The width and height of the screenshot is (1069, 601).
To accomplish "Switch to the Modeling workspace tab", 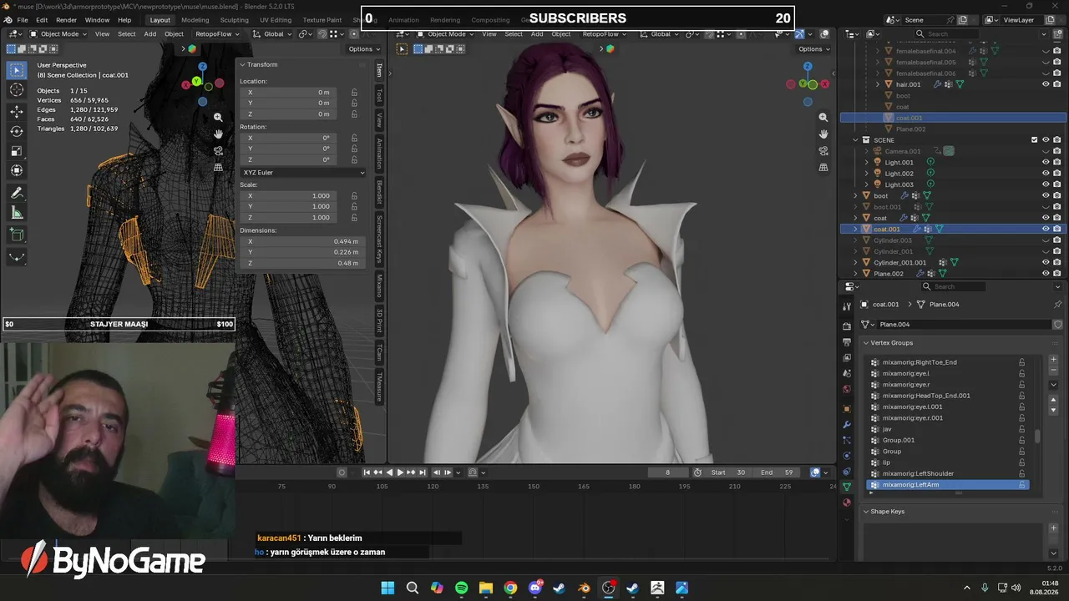I will pos(195,20).
